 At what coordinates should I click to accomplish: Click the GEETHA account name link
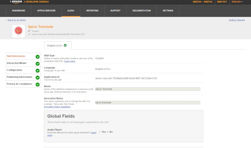202,2
